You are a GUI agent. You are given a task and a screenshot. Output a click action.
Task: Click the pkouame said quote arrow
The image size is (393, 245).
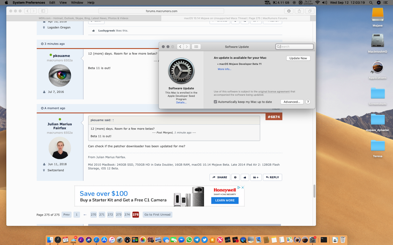113,120
